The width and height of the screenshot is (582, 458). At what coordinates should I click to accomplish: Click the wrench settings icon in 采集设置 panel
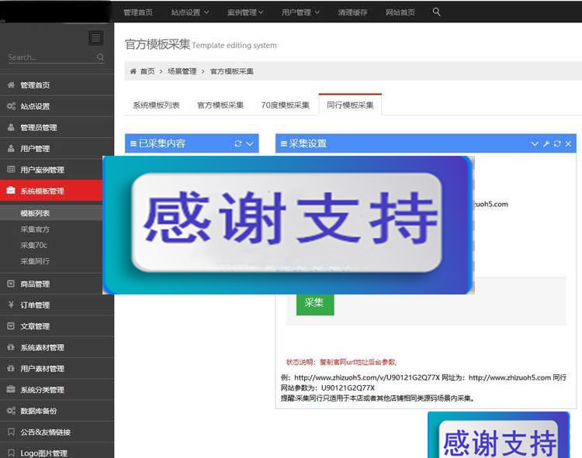click(x=546, y=144)
